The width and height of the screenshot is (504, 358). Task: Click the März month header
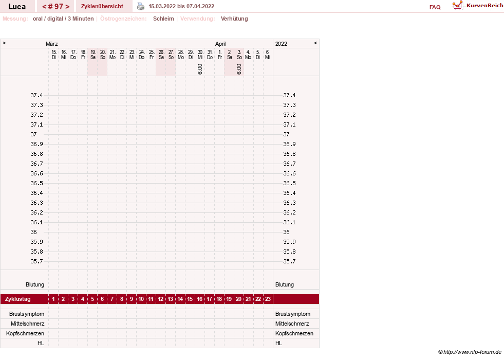pyautogui.click(x=52, y=44)
